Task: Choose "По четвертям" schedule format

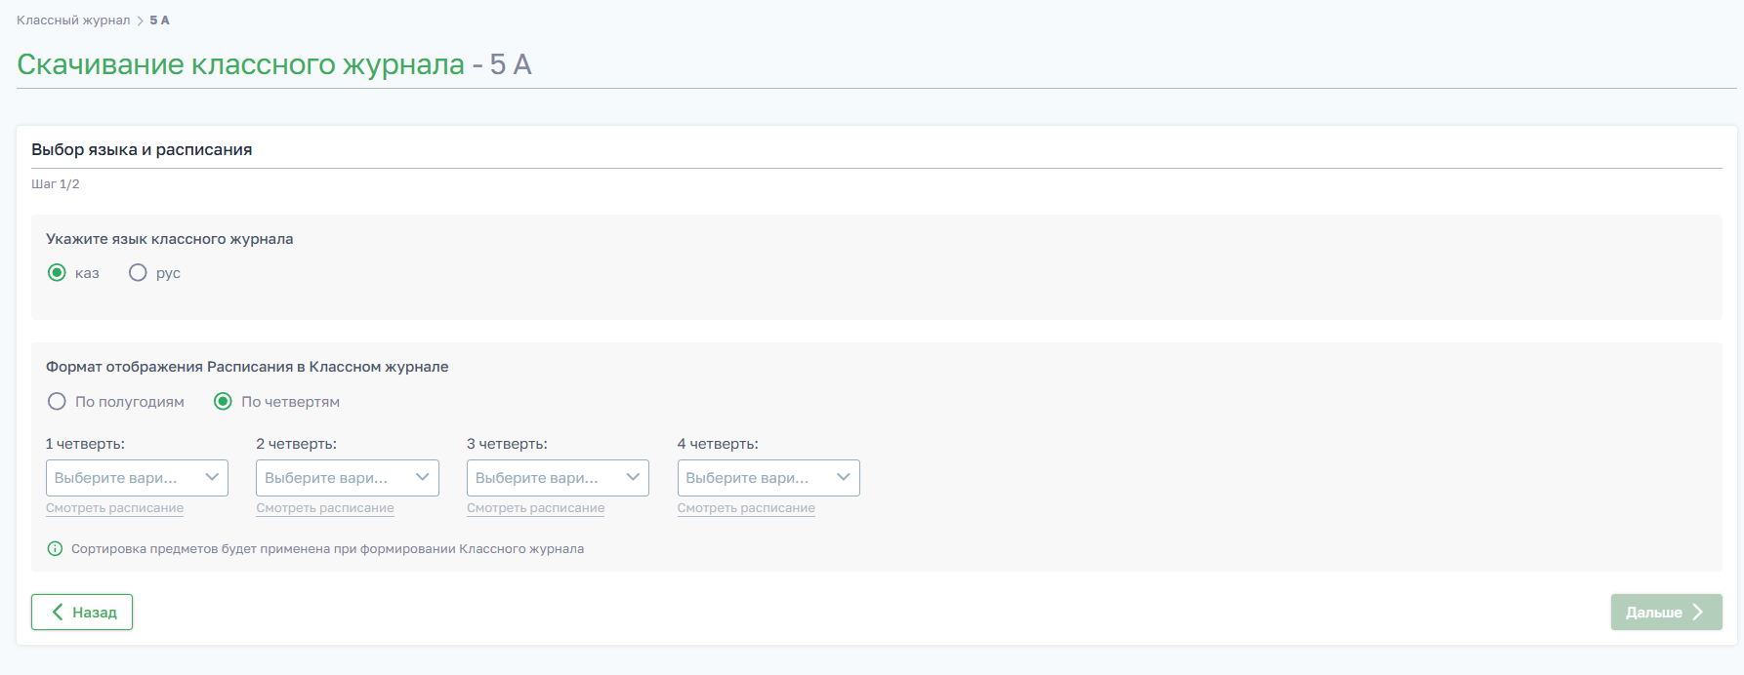Action: point(223,402)
